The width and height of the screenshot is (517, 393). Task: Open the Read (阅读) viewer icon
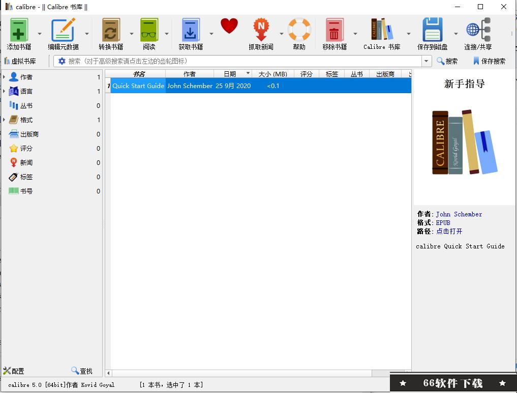(x=149, y=30)
